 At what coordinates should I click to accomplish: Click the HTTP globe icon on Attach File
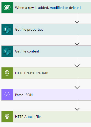[7, 117]
